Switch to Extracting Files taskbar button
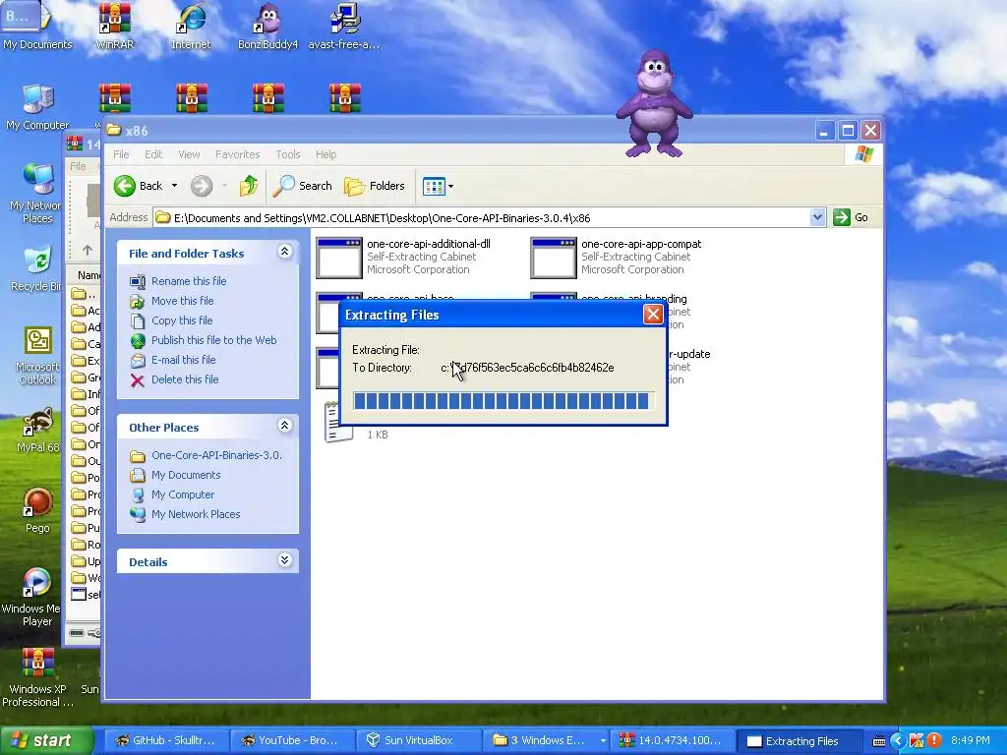Image resolution: width=1007 pixels, height=755 pixels. click(x=800, y=741)
